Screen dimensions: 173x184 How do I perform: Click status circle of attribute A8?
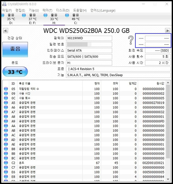[x=6, y=117]
